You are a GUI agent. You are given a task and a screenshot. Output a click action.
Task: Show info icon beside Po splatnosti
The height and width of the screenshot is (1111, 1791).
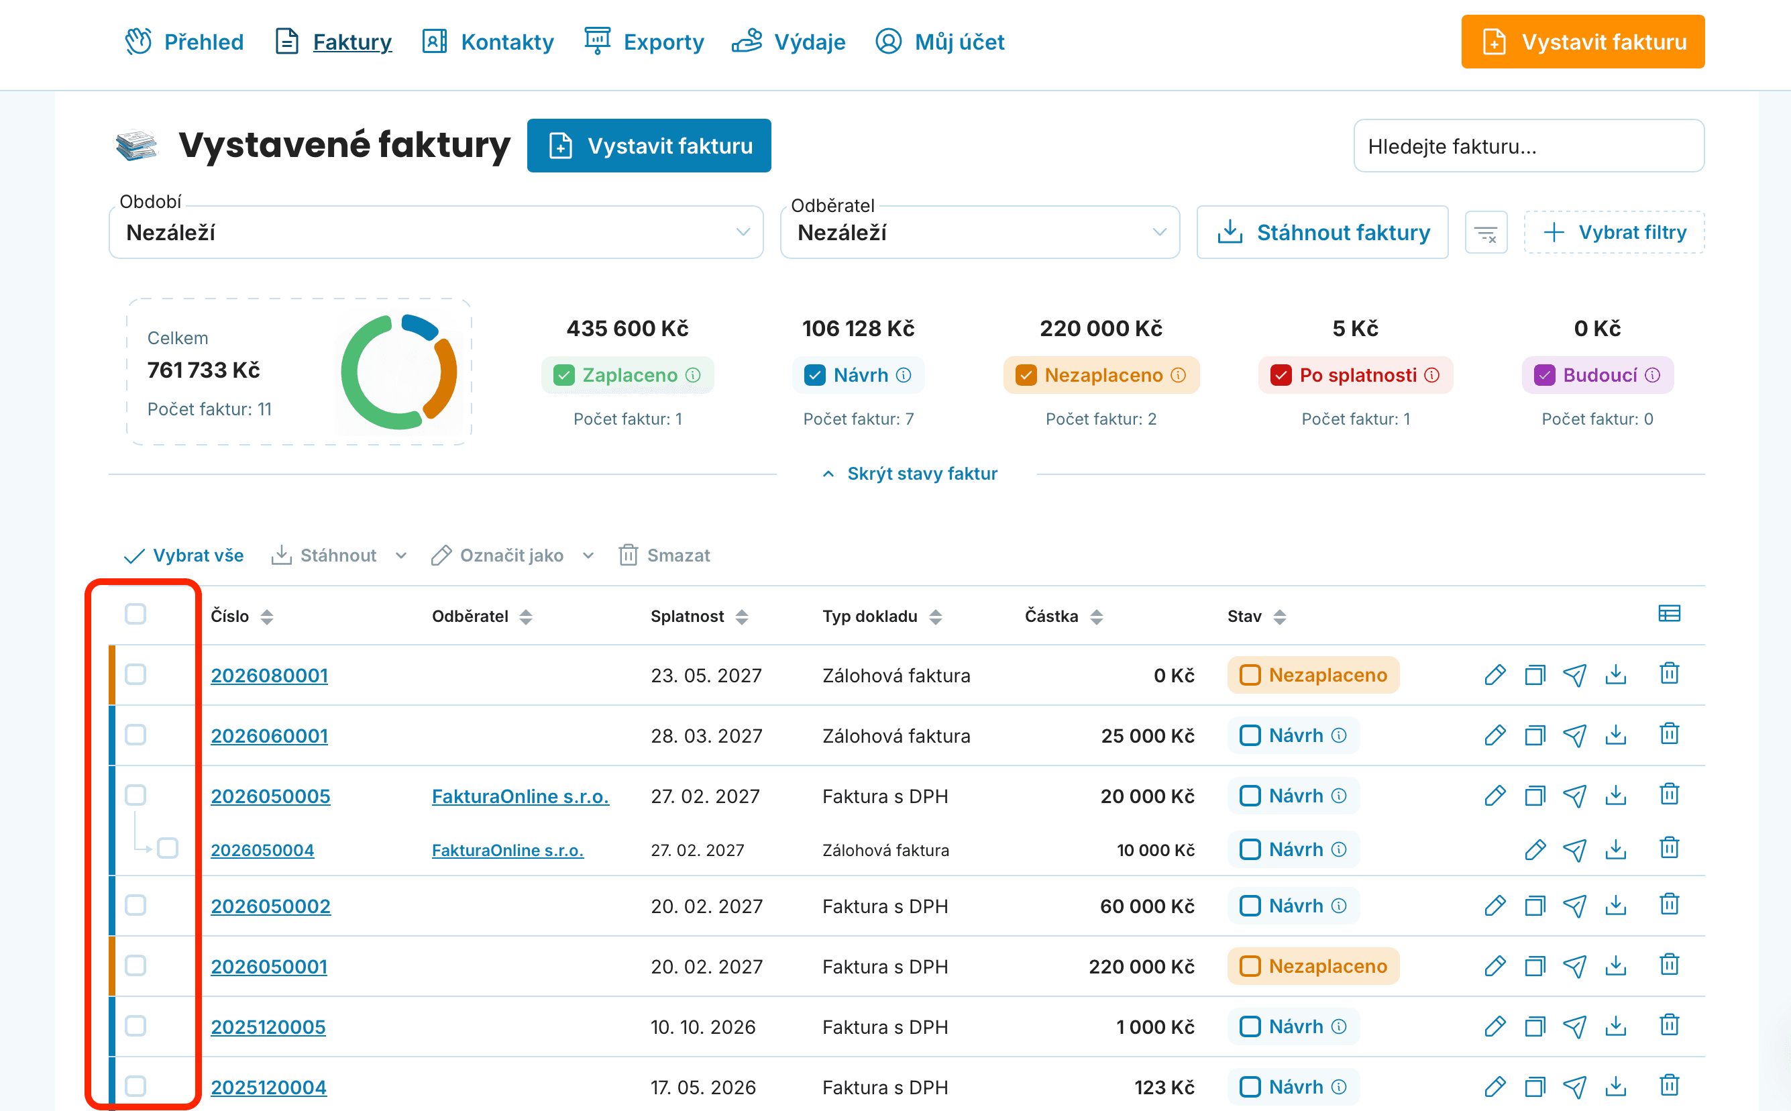[x=1431, y=376]
